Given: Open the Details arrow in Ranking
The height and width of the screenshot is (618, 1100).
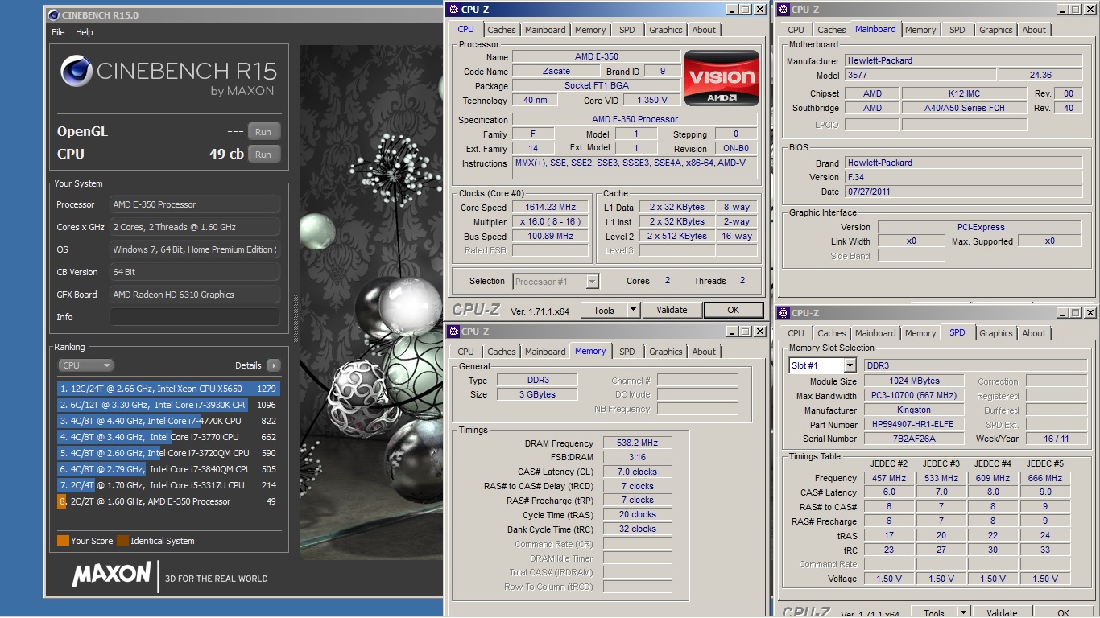Looking at the screenshot, I should point(274,365).
